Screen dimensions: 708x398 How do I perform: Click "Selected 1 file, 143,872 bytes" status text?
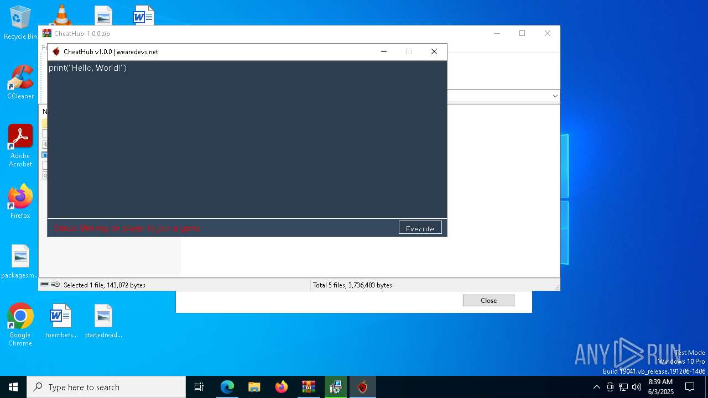(105, 285)
